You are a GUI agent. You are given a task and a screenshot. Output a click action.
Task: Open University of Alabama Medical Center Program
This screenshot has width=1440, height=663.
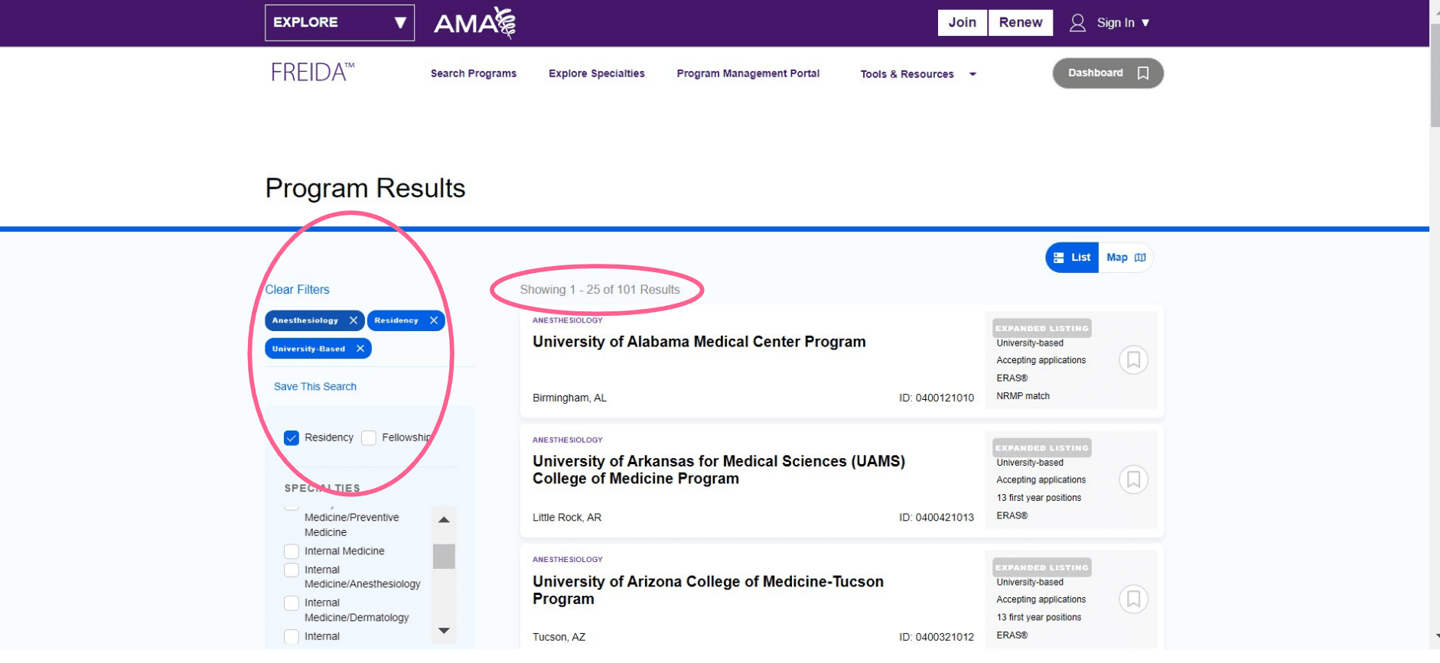699,342
